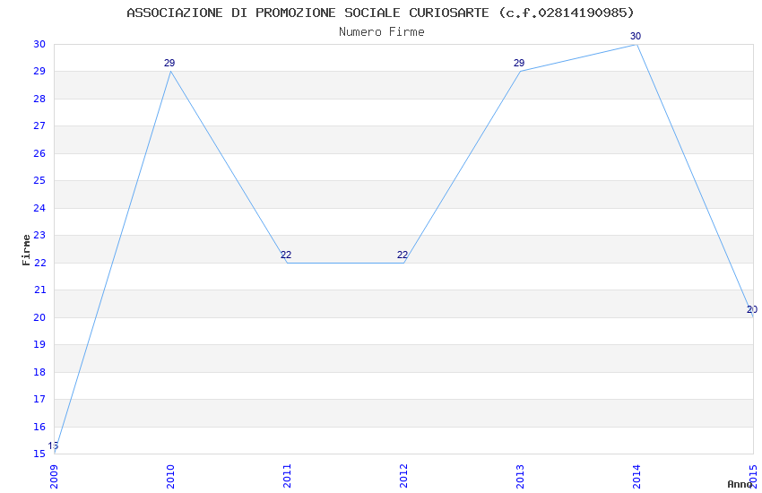Click y-axis tick label 22
The image size is (762, 493).
click(x=39, y=263)
